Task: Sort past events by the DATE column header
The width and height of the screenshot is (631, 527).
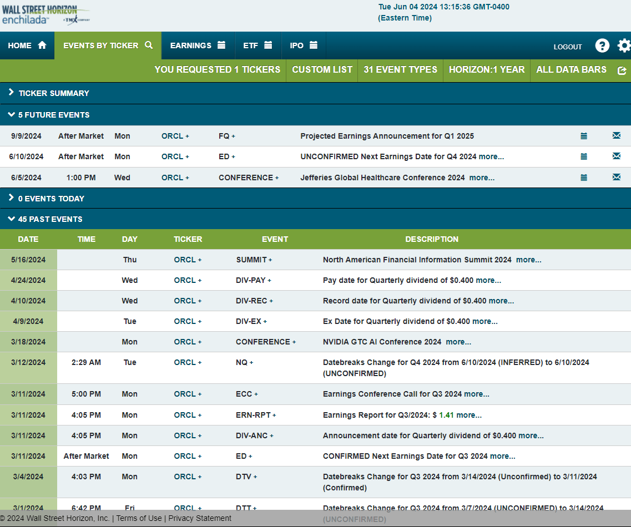Action: coord(28,239)
